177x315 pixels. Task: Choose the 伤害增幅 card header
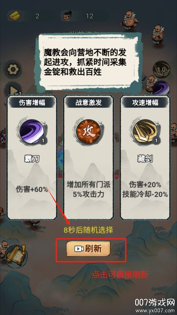coord(32,103)
